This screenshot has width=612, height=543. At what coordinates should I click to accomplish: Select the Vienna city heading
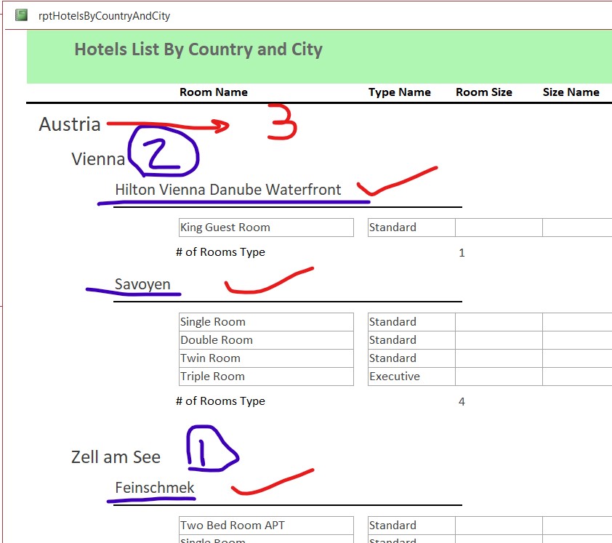[98, 159]
